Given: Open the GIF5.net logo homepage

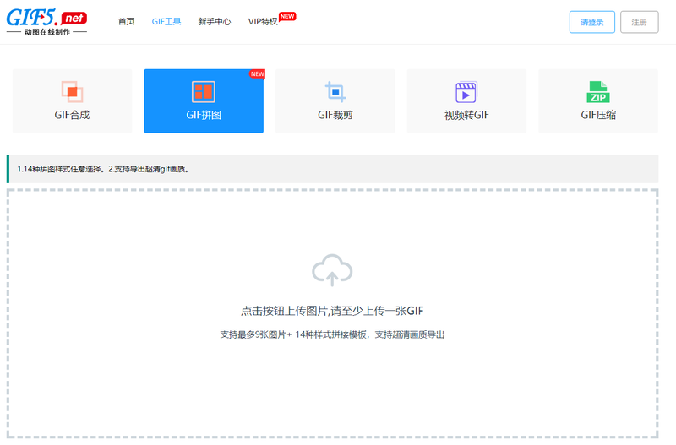Looking at the screenshot, I should pos(46,22).
